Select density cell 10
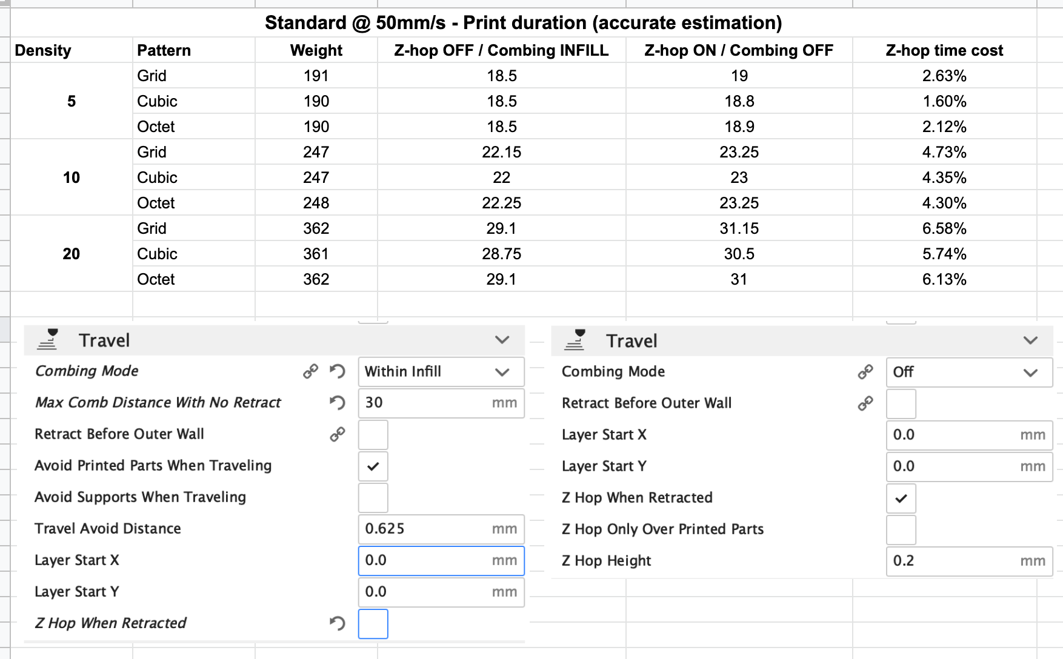Image resolution: width=1063 pixels, height=659 pixels. point(72,177)
